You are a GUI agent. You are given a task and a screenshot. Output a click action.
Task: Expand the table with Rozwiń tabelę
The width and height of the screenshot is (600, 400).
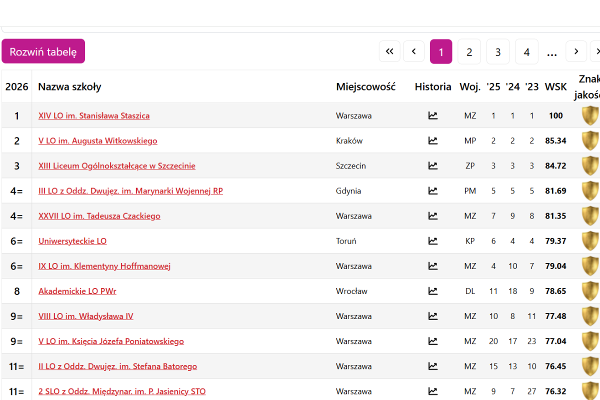pyautogui.click(x=43, y=51)
